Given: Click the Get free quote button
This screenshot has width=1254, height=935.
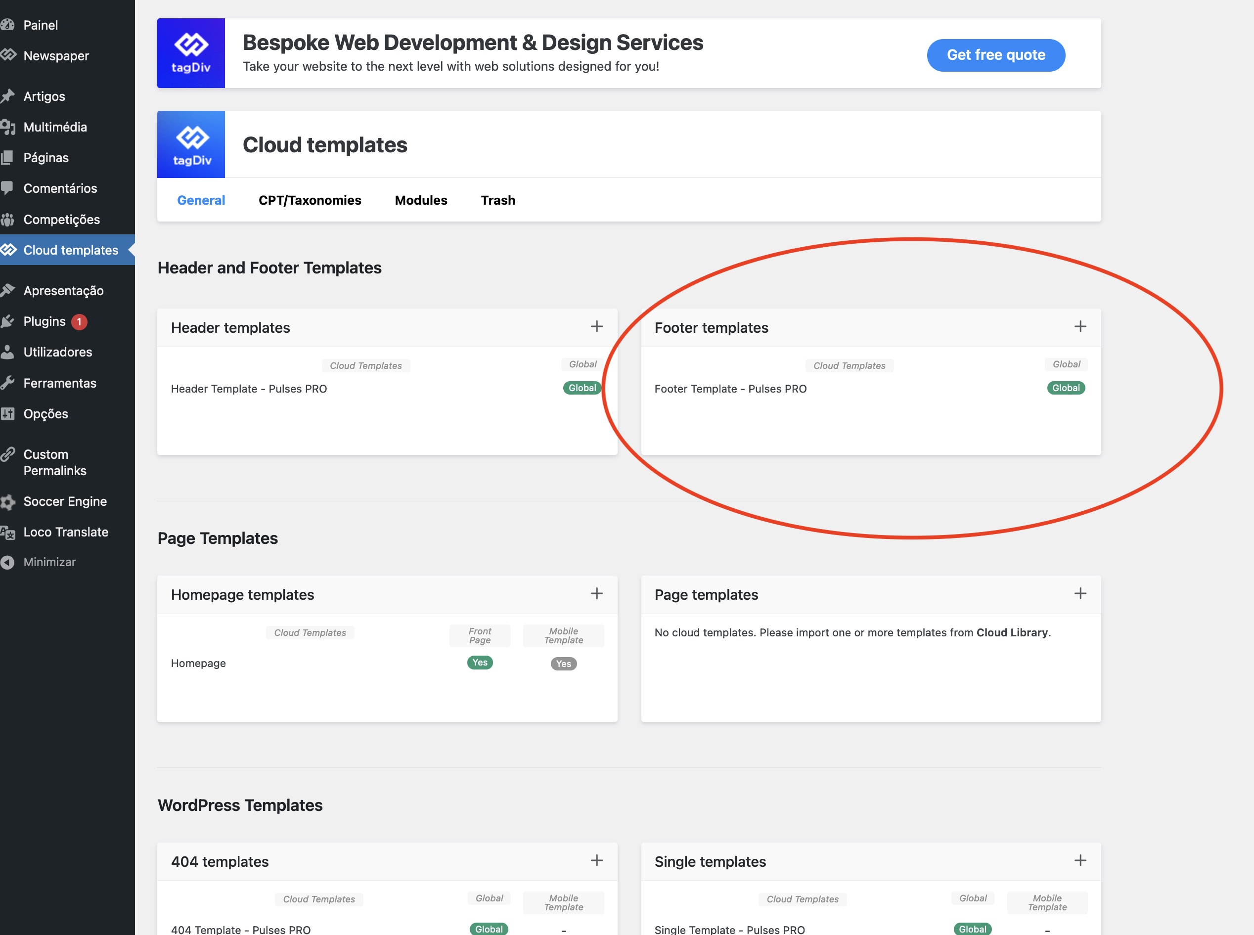Looking at the screenshot, I should [x=996, y=55].
